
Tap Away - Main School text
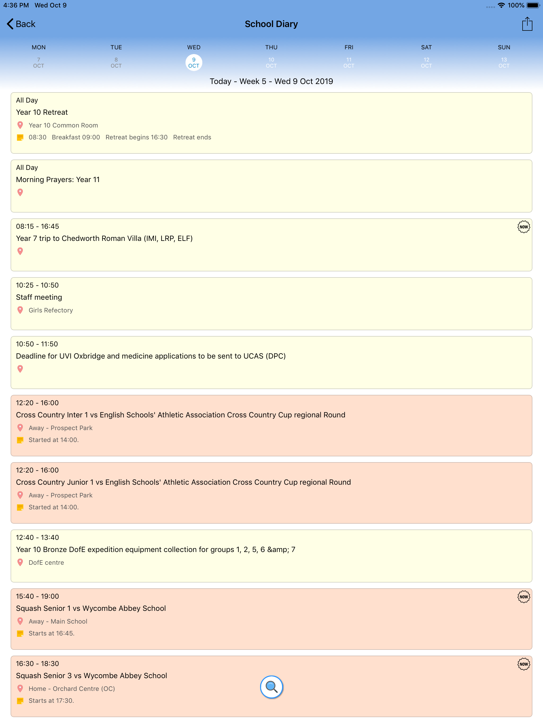click(x=58, y=621)
